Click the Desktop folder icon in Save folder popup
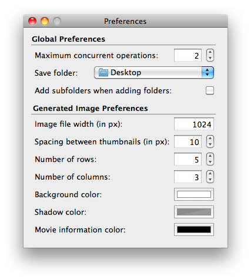 coord(103,72)
